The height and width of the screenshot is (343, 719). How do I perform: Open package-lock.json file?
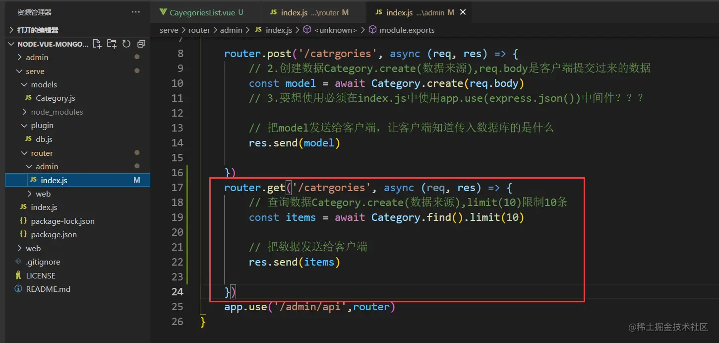tap(62, 221)
